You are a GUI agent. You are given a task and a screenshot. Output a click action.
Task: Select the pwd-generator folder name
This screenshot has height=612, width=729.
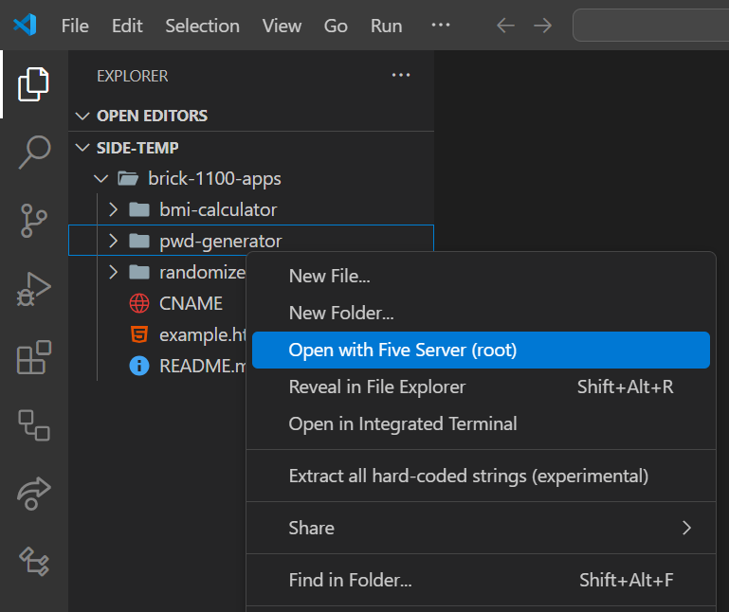(220, 241)
